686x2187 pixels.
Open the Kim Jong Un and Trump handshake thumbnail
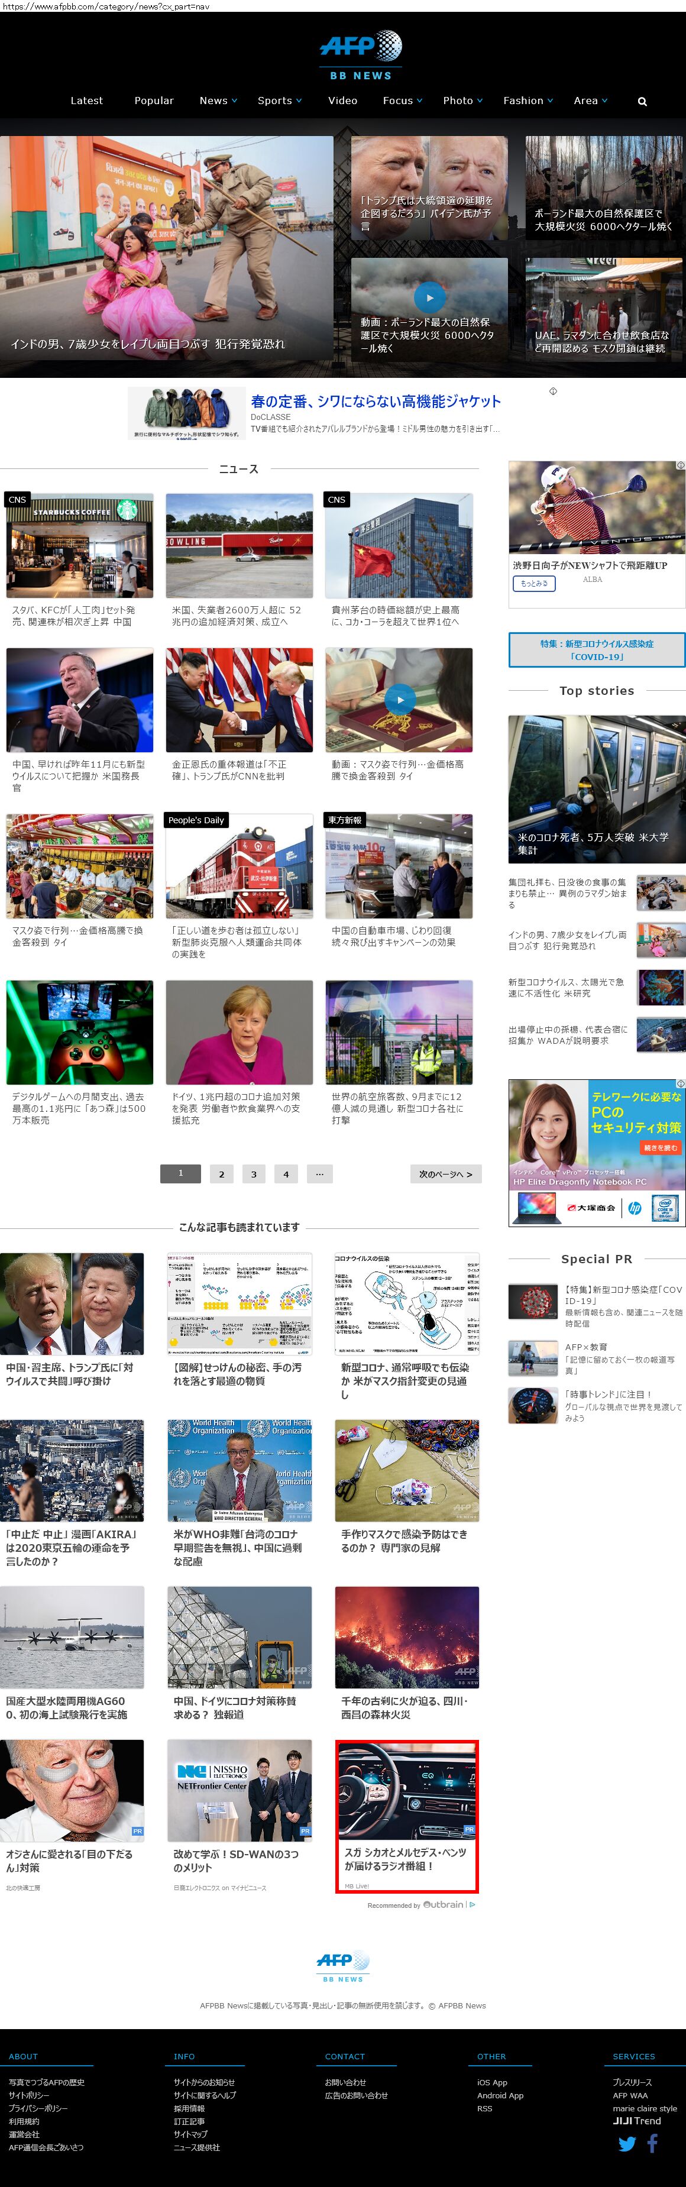coord(240,700)
